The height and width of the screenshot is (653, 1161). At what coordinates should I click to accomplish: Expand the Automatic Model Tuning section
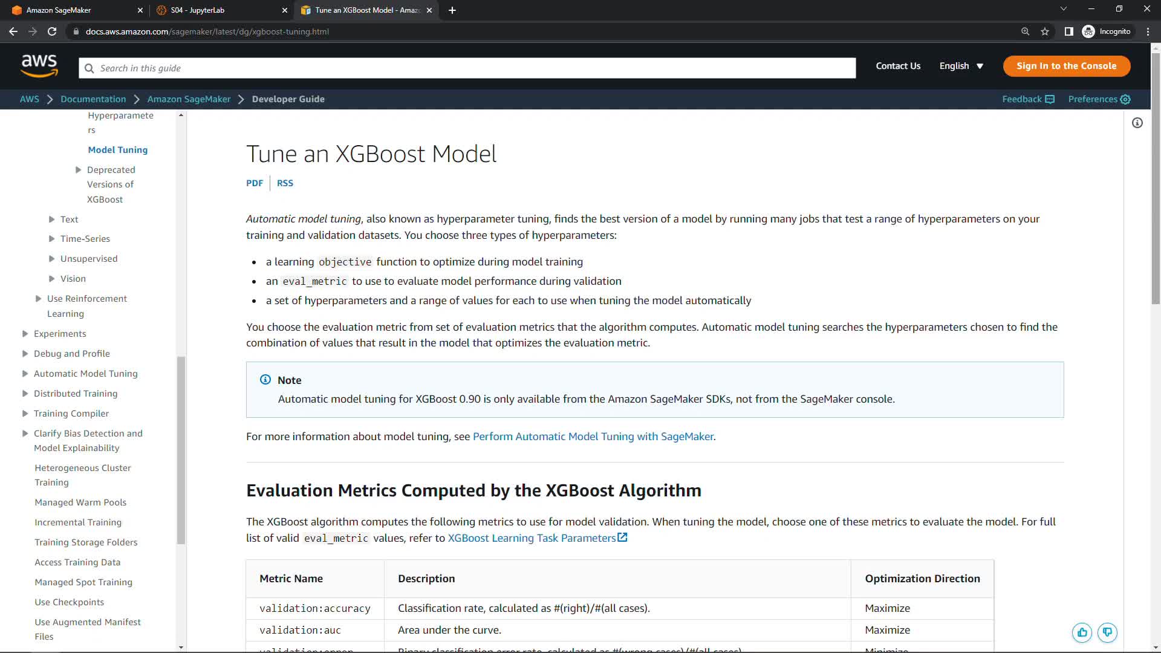[25, 374]
